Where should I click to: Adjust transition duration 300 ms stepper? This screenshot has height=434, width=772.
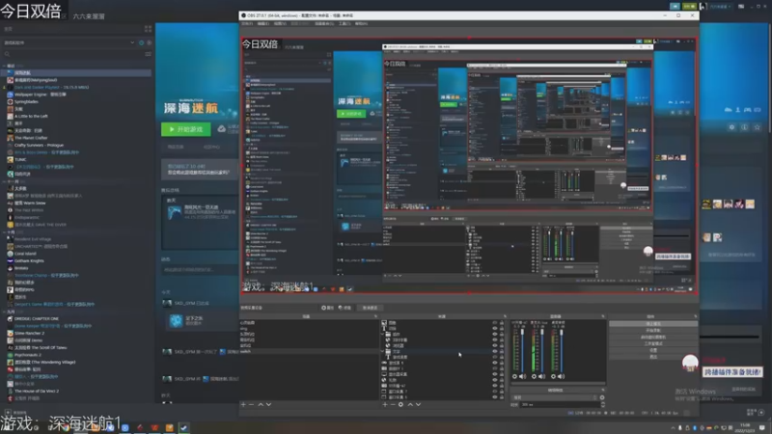click(603, 404)
